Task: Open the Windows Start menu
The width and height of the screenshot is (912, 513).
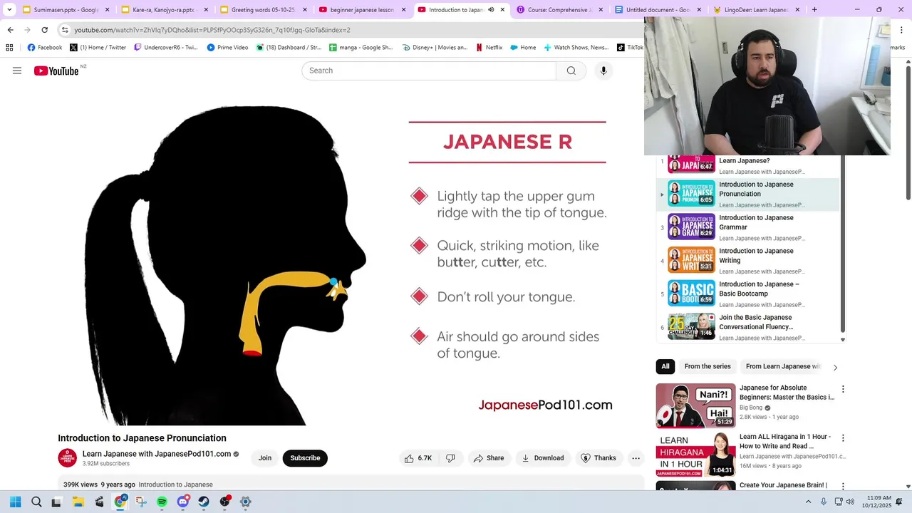Action: (15, 502)
